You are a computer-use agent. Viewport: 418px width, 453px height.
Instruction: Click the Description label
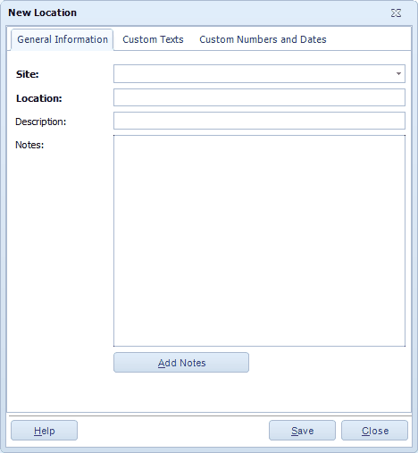41,122
